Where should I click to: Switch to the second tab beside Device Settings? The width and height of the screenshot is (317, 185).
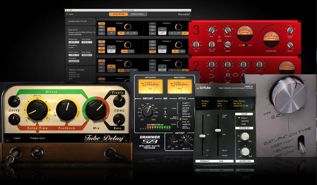tap(137, 14)
